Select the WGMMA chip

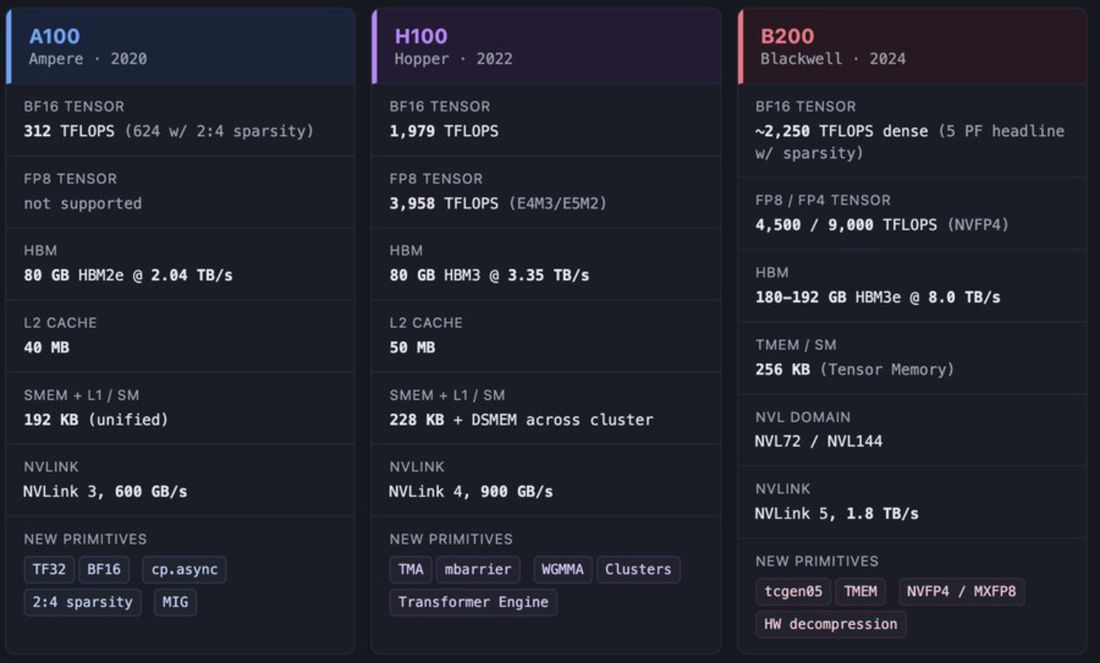563,569
